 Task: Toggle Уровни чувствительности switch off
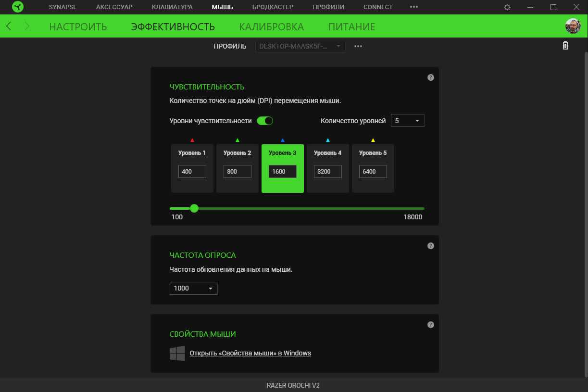265,121
